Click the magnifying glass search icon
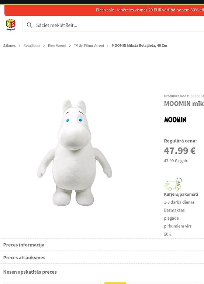Viewport: 204px width, 284px height. pos(30,25)
